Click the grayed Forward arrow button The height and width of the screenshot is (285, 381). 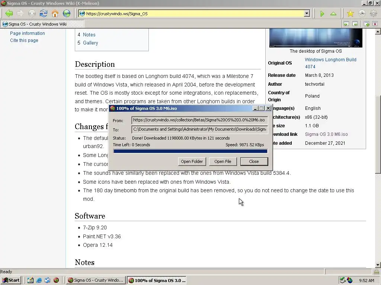click(20, 14)
